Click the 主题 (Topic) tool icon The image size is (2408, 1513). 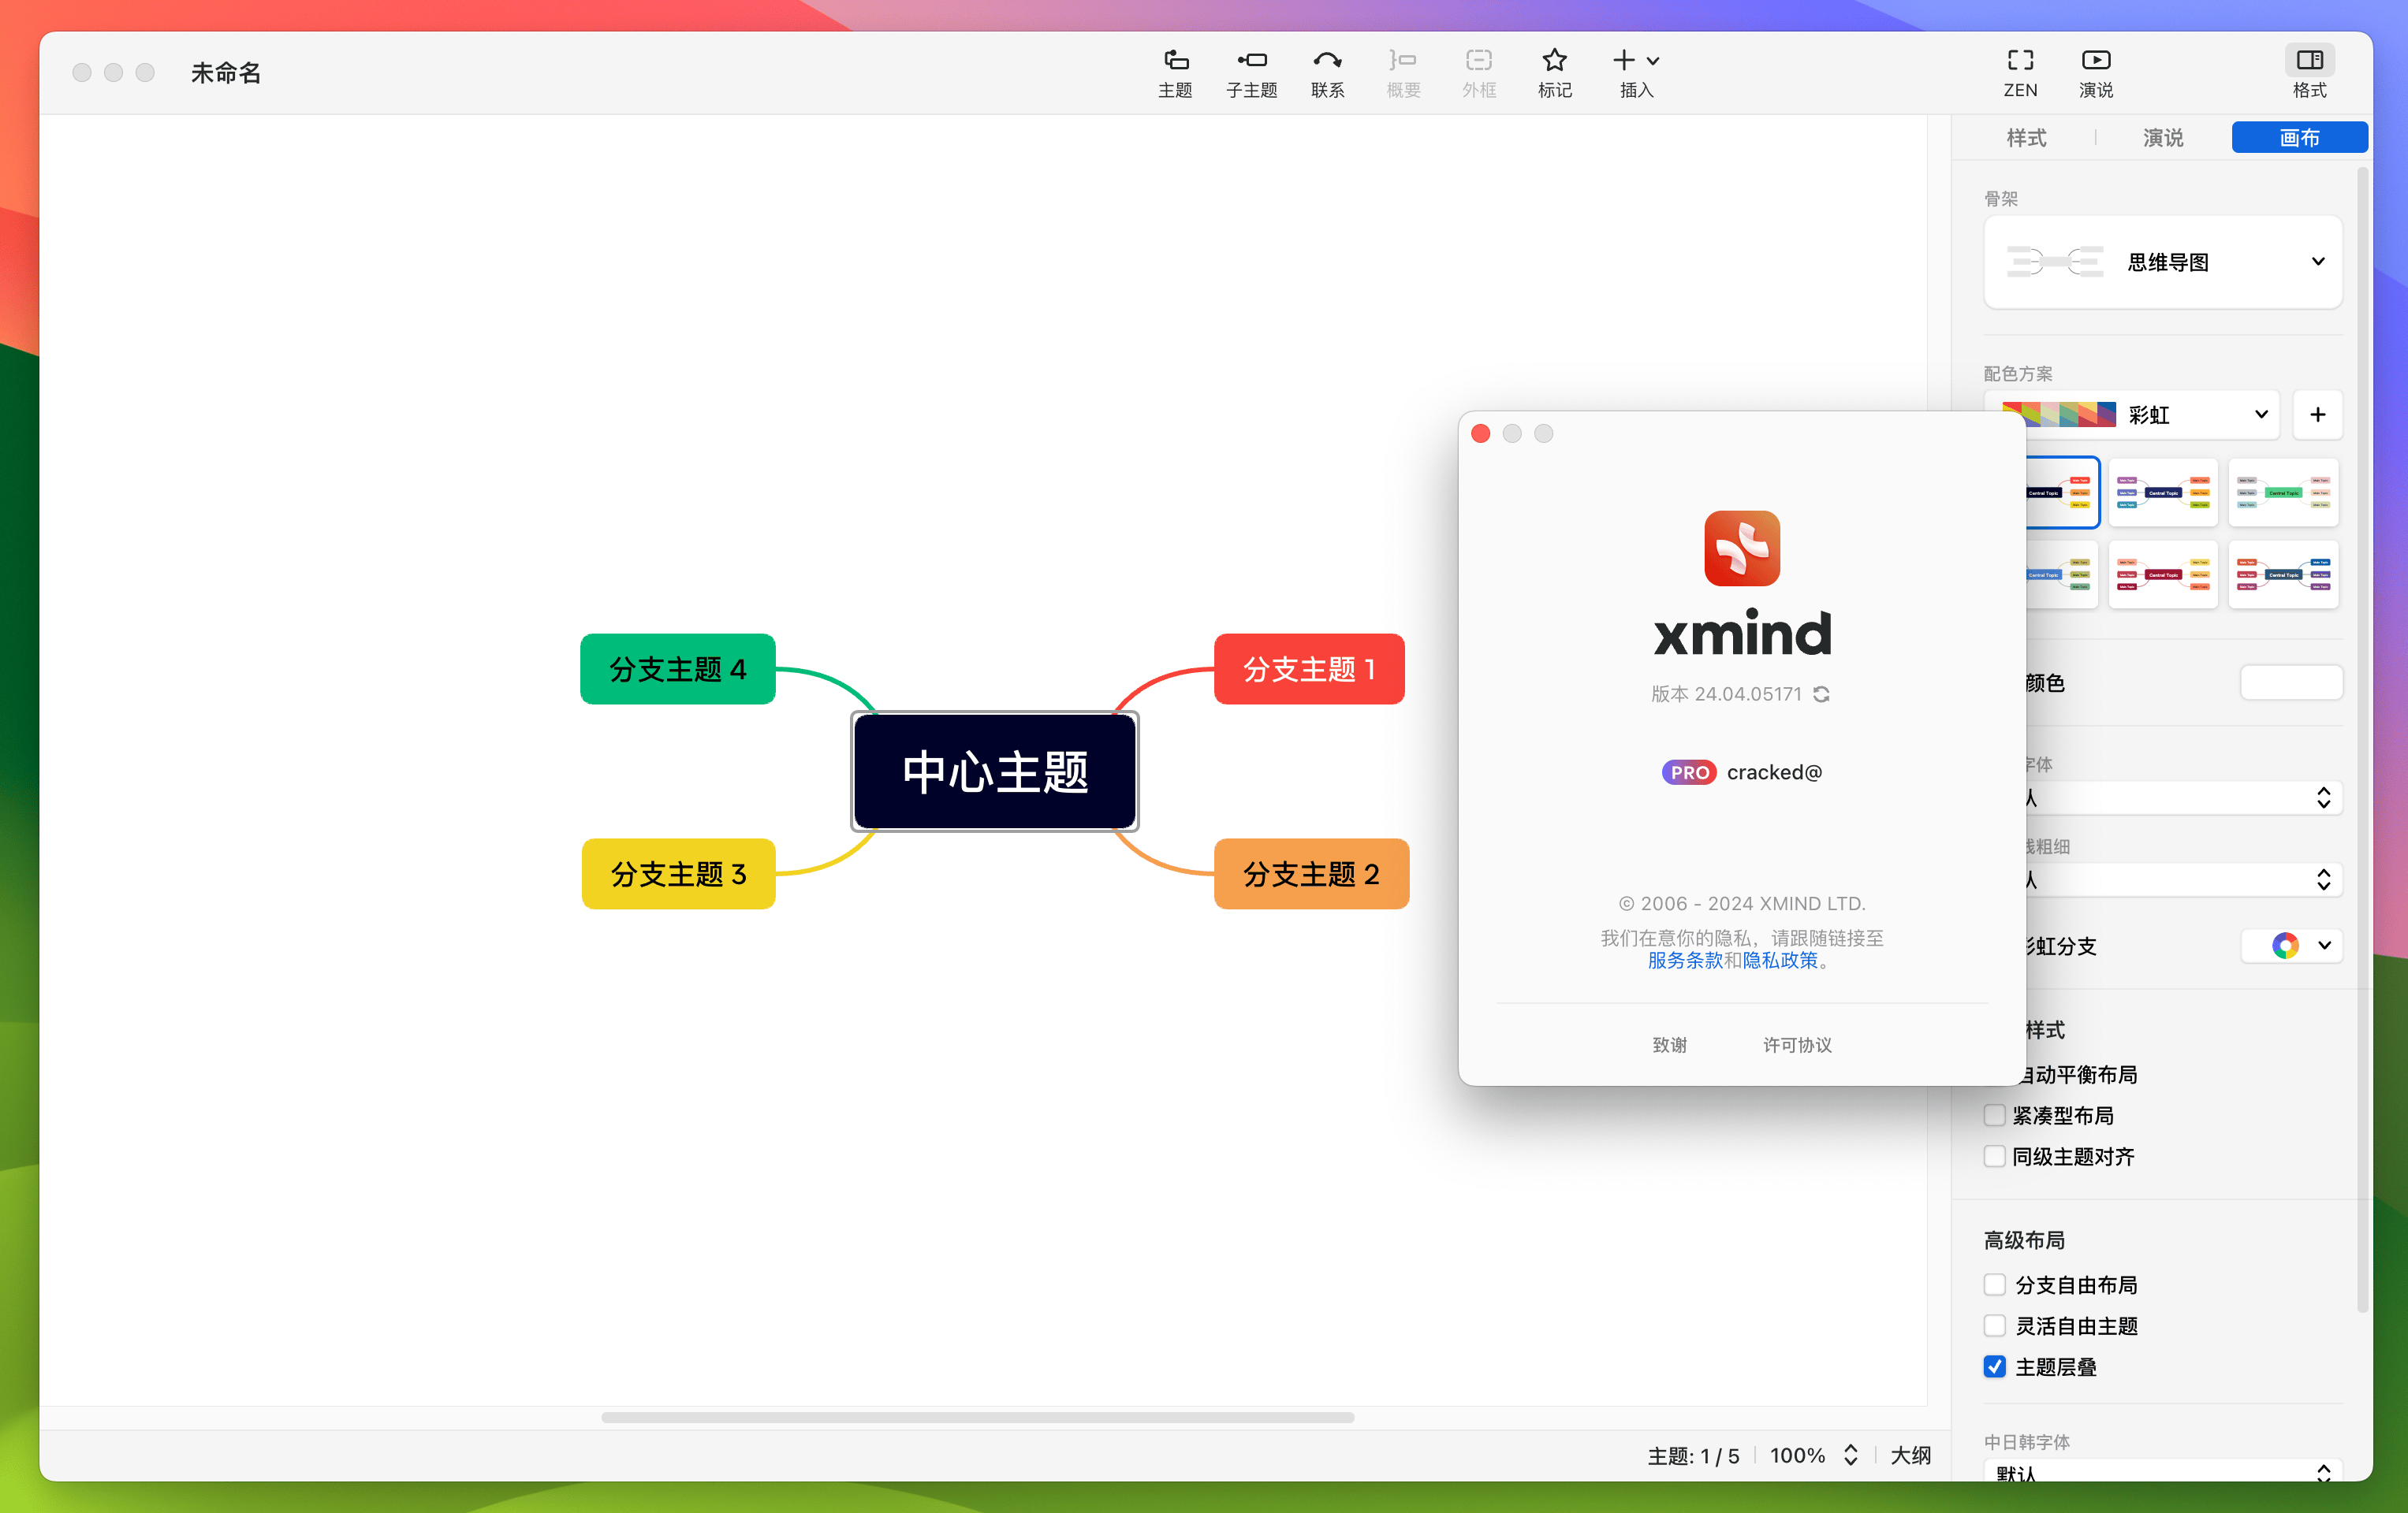tap(1177, 69)
